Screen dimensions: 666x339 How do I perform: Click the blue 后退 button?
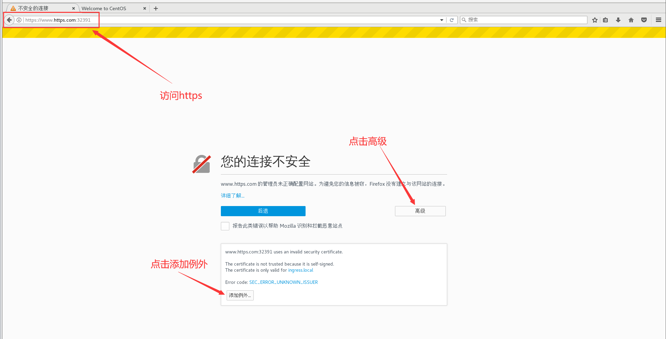[263, 211]
